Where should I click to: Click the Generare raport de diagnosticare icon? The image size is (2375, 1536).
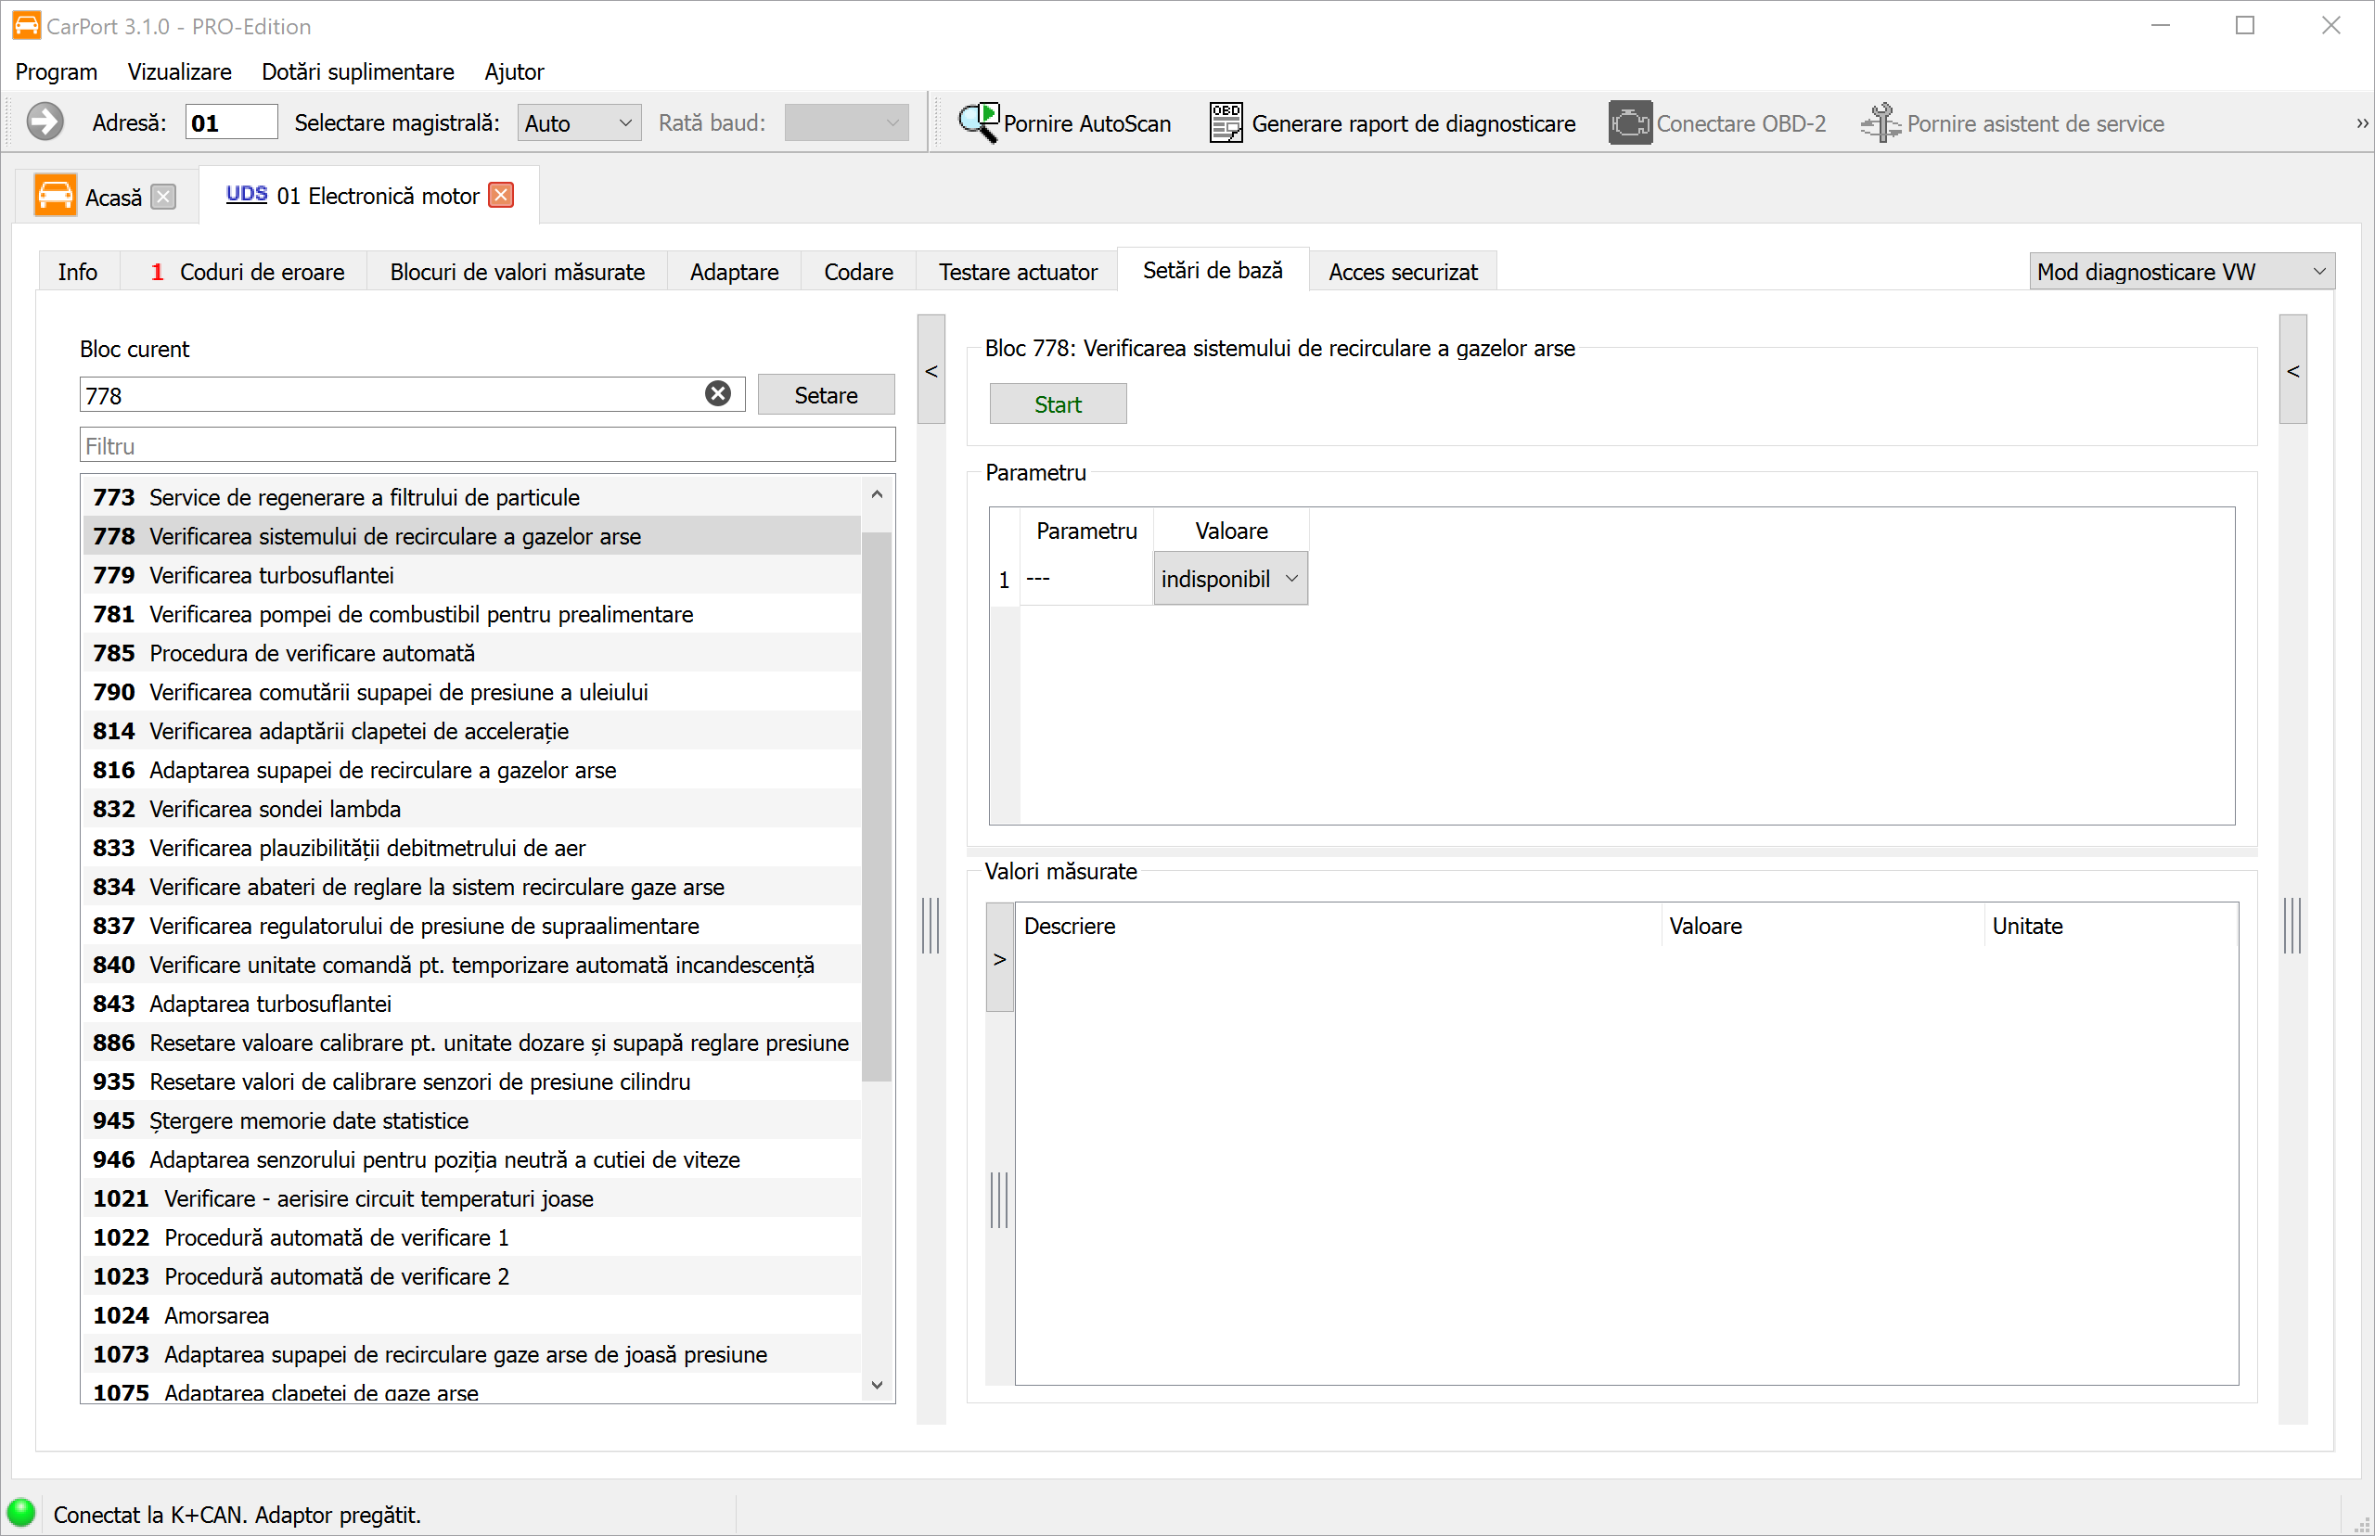1226,122
